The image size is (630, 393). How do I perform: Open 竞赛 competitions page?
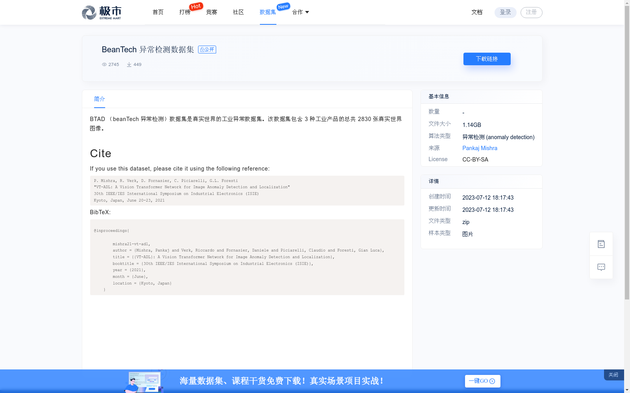coord(211,12)
